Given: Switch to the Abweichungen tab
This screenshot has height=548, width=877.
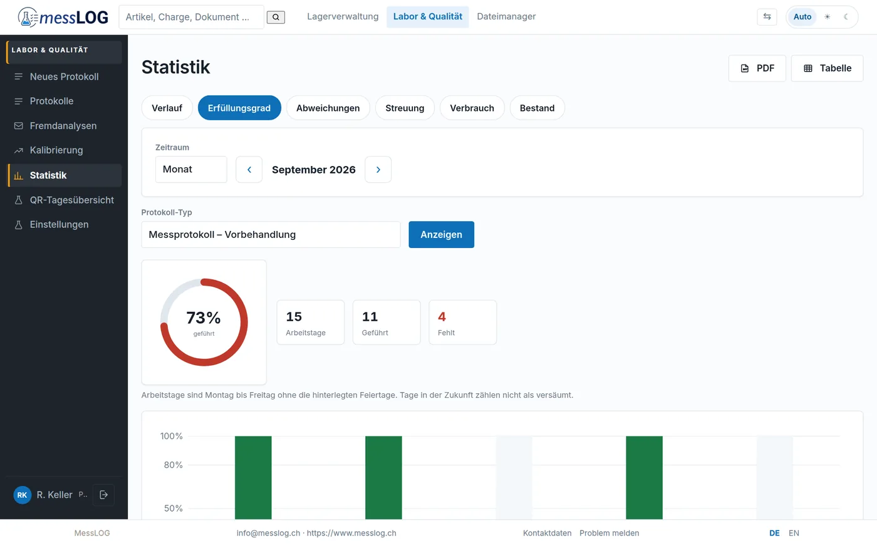Looking at the screenshot, I should pos(328,108).
